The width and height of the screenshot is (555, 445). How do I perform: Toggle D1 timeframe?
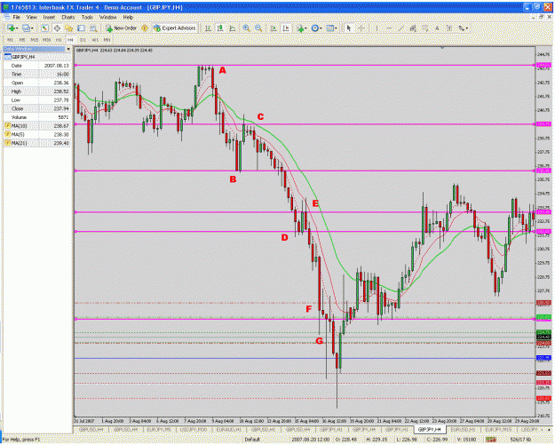(83, 40)
